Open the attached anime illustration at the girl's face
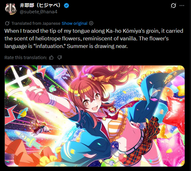 click(x=90, y=101)
